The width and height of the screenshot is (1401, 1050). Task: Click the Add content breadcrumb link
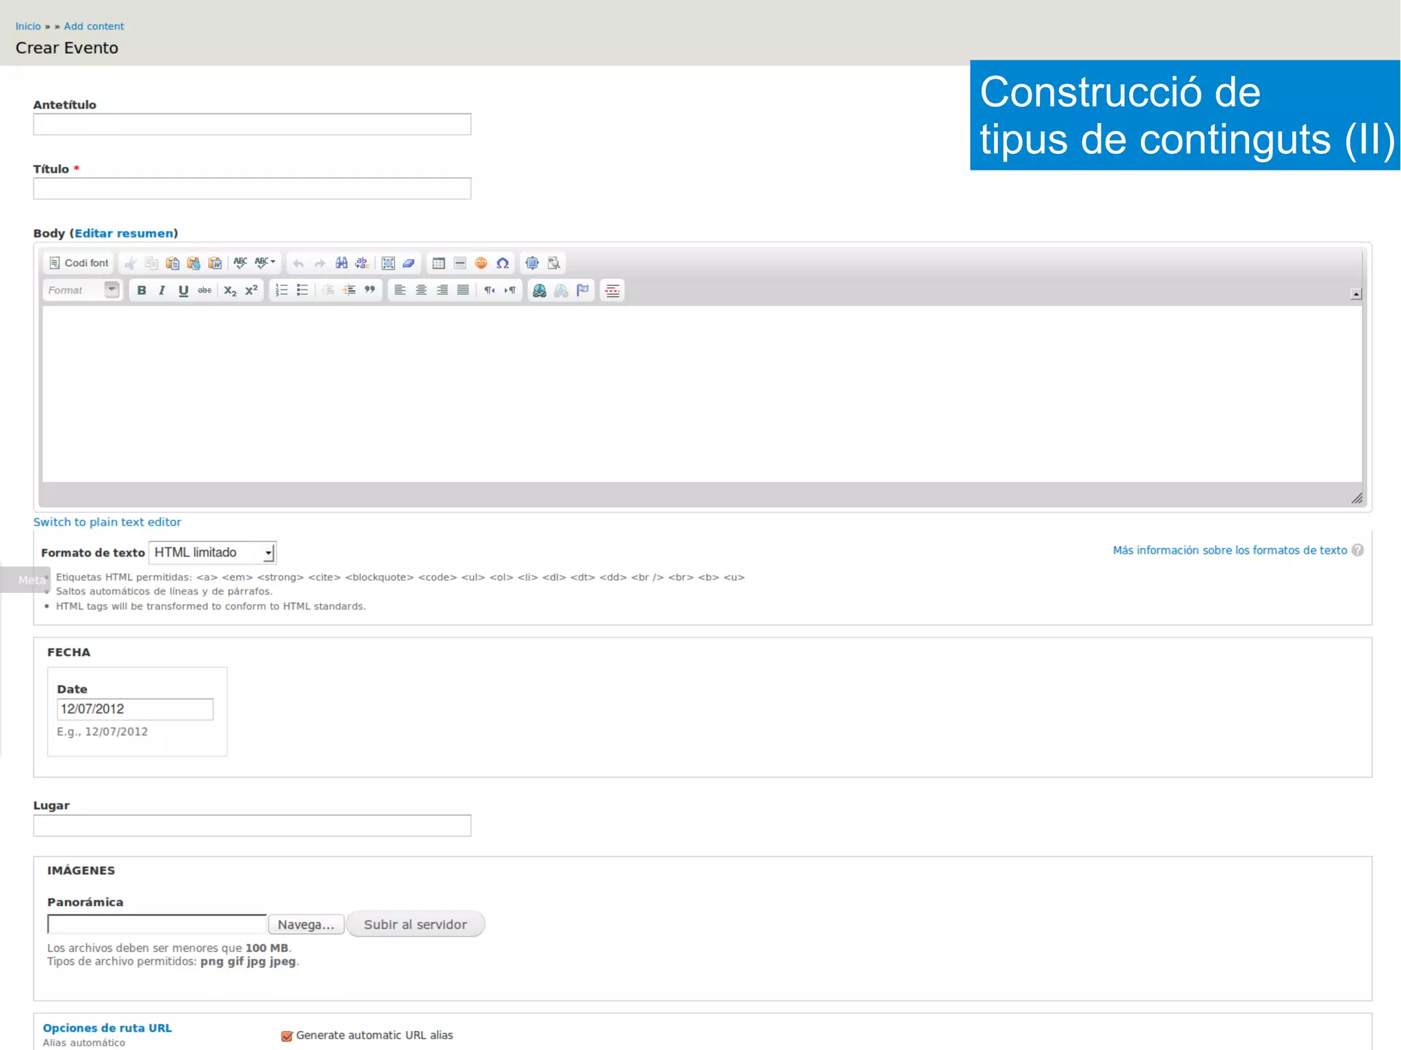point(94,26)
